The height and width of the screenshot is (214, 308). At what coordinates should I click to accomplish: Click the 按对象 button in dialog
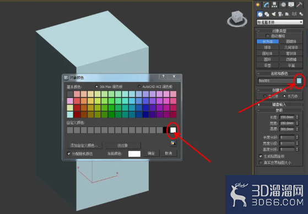point(123,145)
